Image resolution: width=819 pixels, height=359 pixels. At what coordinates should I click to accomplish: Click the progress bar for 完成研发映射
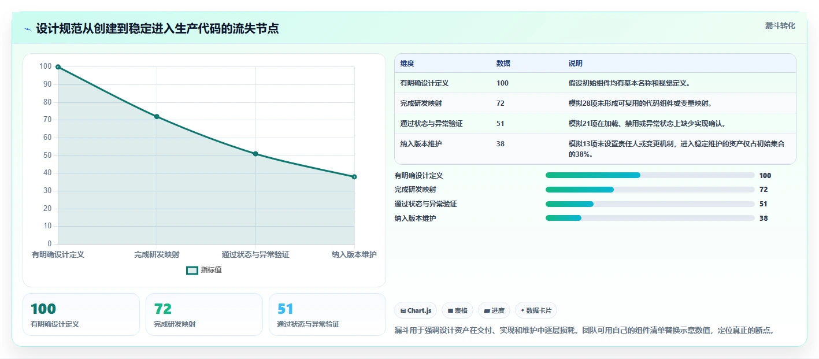[x=650, y=190]
